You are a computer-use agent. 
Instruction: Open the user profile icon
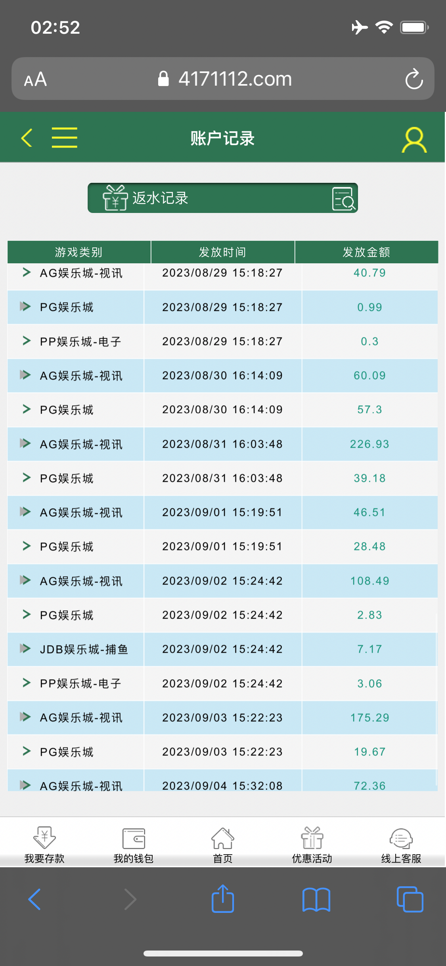pos(414,140)
